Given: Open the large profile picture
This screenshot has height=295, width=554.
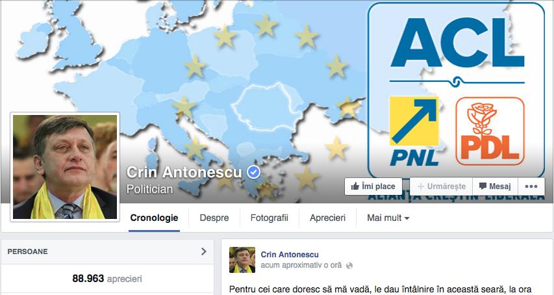Looking at the screenshot, I should [x=65, y=167].
